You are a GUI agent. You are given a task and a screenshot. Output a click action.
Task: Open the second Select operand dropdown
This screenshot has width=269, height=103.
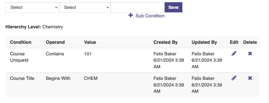tap(85, 7)
